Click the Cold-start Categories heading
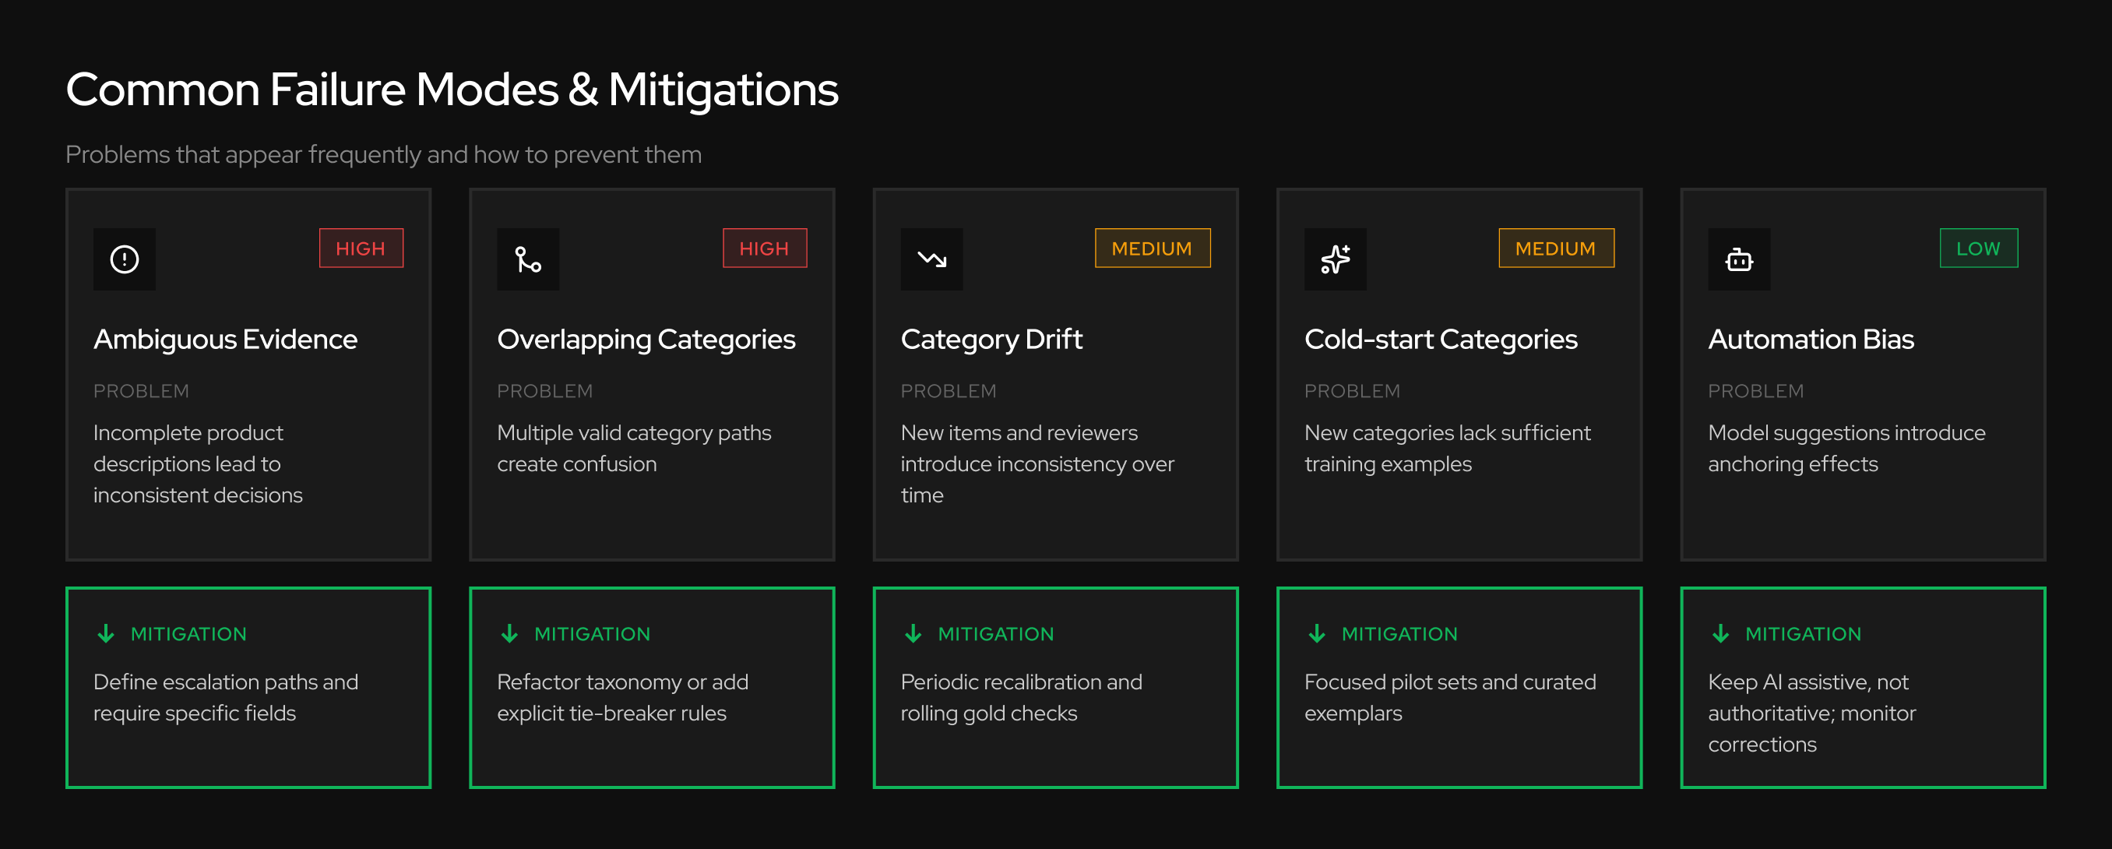2112x849 pixels. pos(1441,339)
